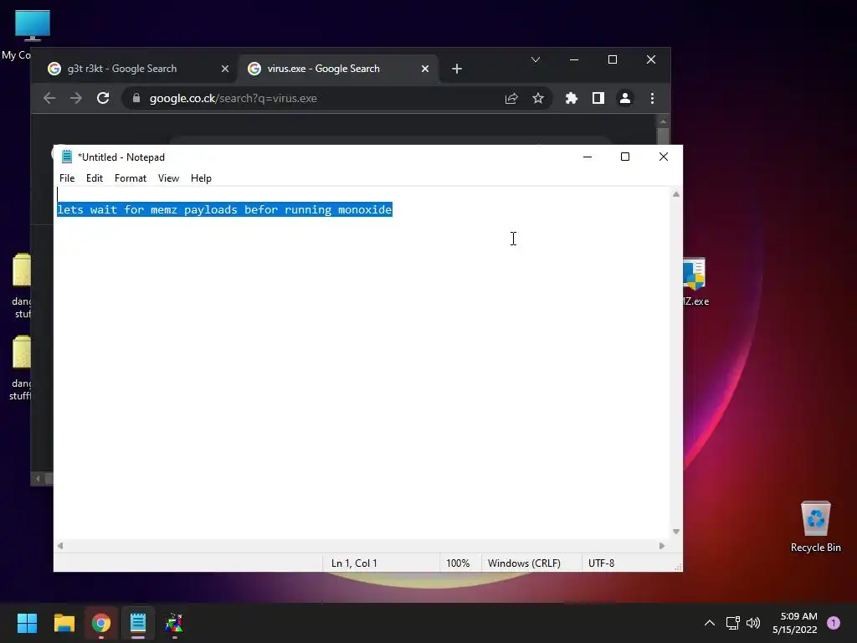857x643 pixels.
Task: Click the UTF-8 encoding status entry
Action: click(601, 563)
